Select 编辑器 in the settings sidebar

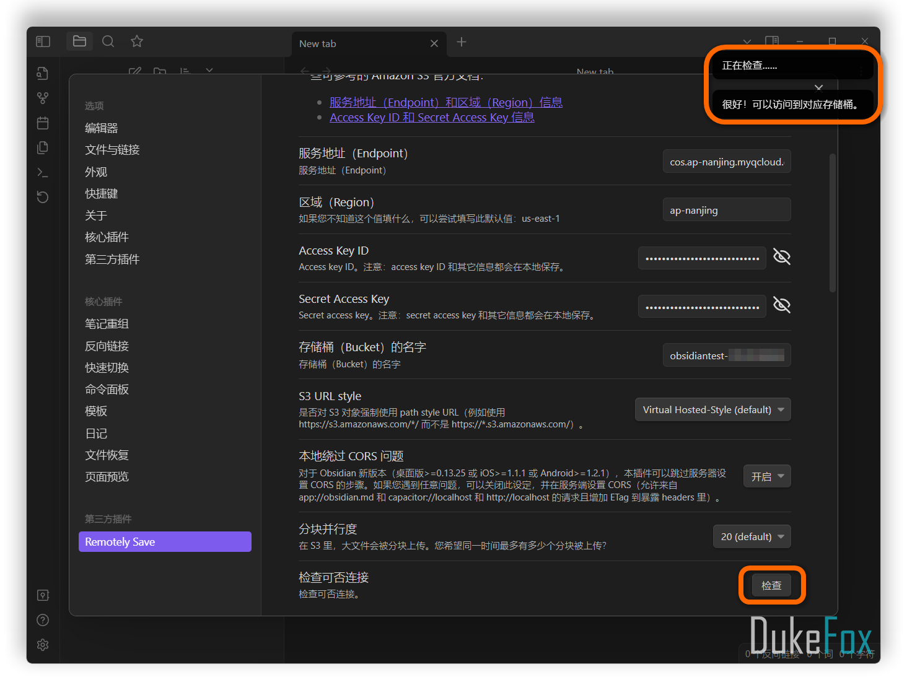coord(102,128)
